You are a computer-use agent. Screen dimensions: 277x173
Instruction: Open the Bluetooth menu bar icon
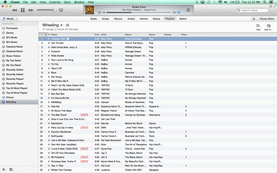click(215, 2)
